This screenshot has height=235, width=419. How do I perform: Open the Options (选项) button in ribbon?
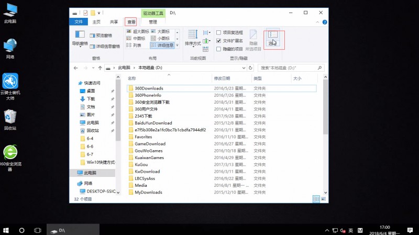(273, 38)
